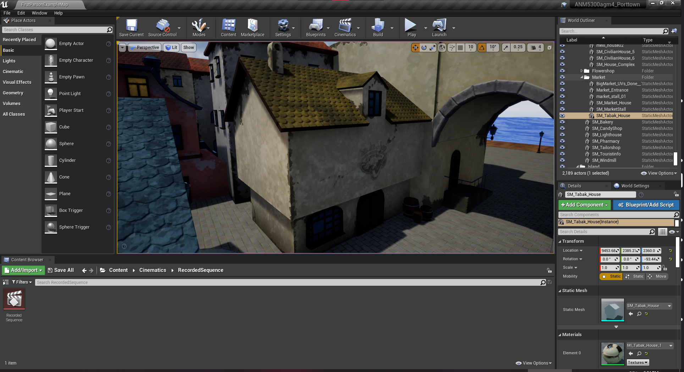Switch to the World Settings tab

click(635, 186)
